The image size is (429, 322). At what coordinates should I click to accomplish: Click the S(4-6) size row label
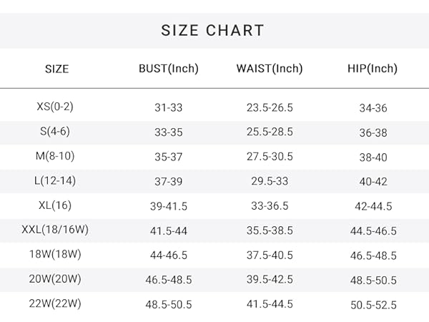[55, 132]
